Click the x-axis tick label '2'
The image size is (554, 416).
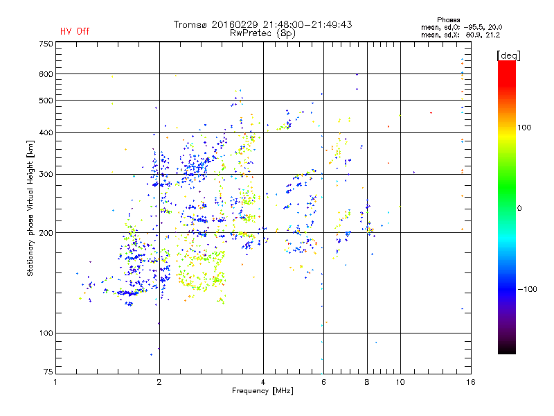click(x=159, y=382)
